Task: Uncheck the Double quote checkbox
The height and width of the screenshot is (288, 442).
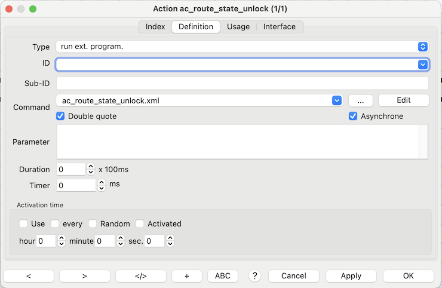Action: [60, 116]
